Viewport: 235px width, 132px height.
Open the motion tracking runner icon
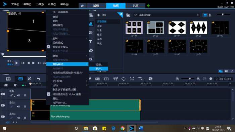pyautogui.click(x=115, y=79)
